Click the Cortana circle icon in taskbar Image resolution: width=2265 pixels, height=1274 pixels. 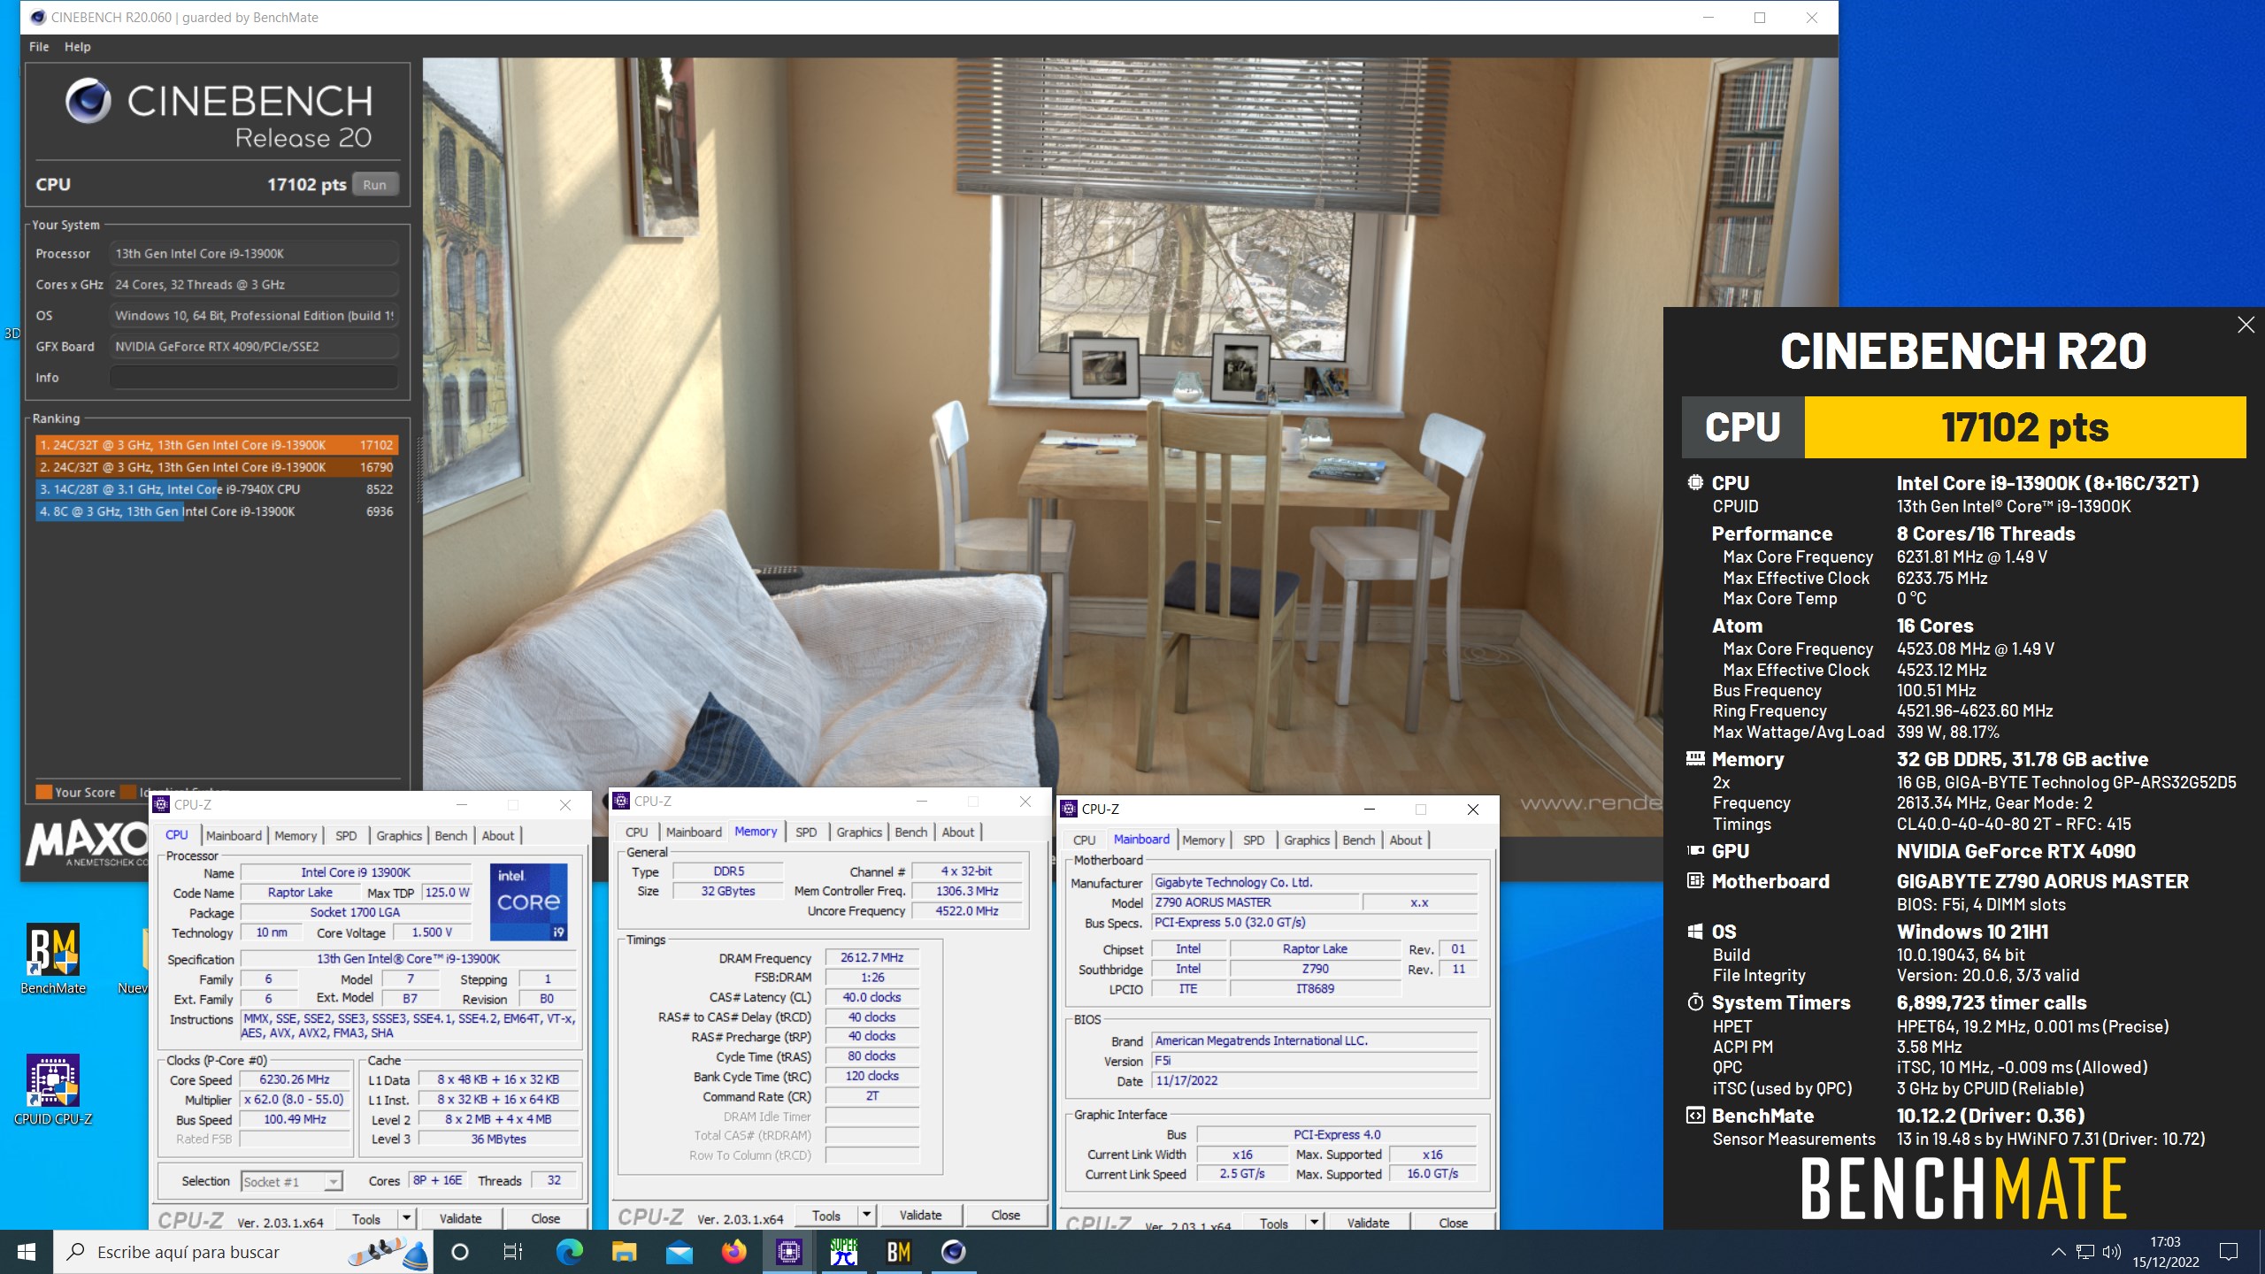[x=459, y=1252]
